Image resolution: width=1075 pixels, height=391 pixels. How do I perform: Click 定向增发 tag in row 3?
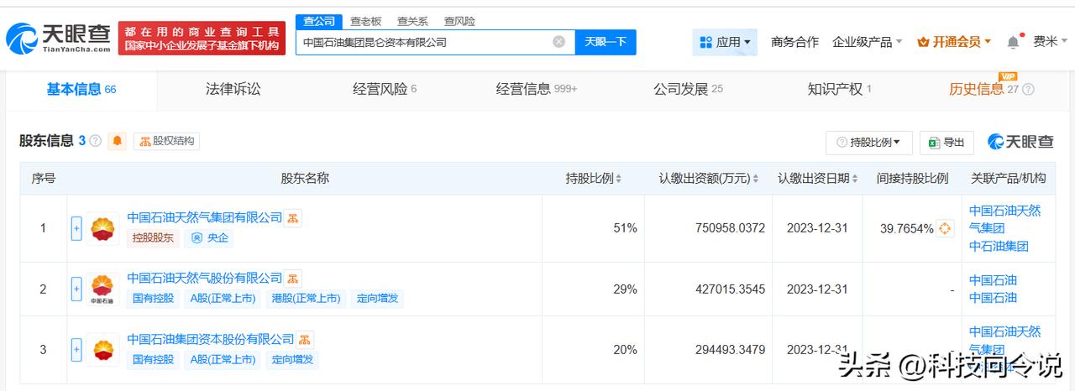coord(293,359)
